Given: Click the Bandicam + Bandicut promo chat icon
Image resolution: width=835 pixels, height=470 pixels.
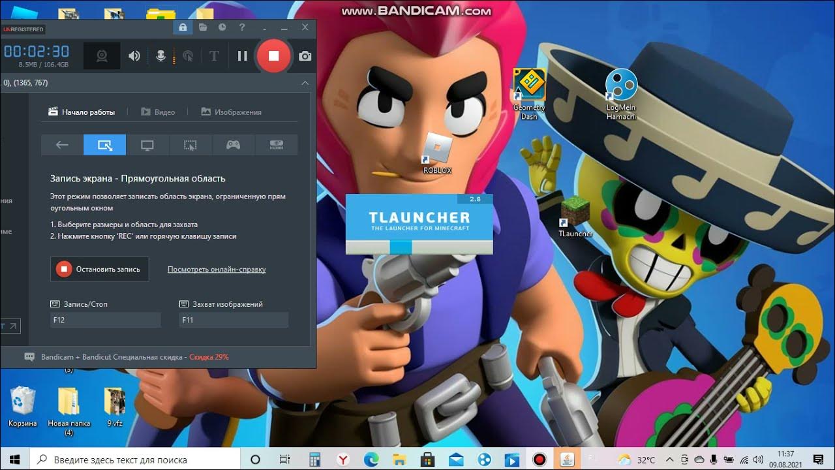Looking at the screenshot, I should coord(29,357).
